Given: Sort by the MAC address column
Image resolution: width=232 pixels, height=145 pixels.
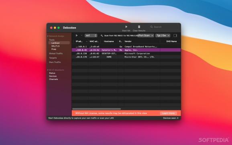Looking at the screenshot, I should coord(94,41).
